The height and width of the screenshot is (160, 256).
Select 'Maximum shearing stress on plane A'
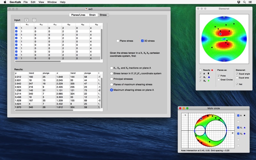pyautogui.click(x=111, y=90)
